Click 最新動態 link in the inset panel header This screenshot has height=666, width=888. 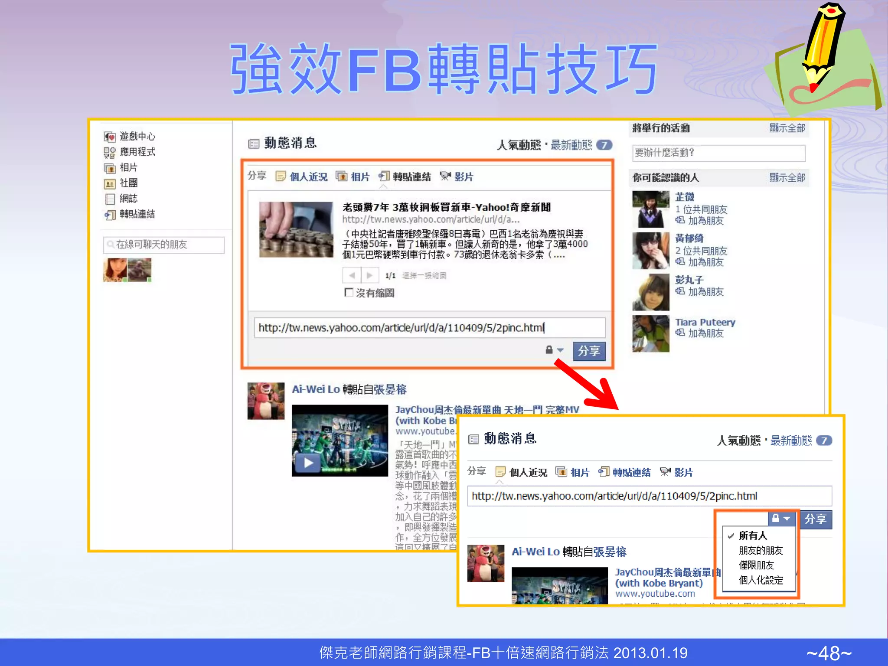(x=791, y=441)
